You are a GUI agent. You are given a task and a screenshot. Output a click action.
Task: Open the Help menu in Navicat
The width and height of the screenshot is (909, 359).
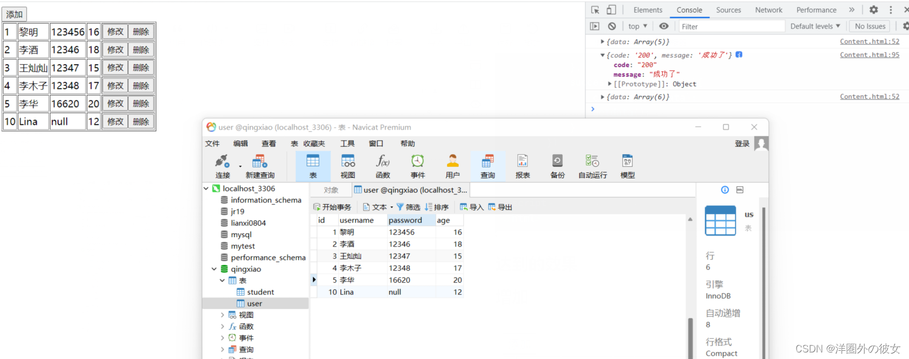pyautogui.click(x=408, y=144)
